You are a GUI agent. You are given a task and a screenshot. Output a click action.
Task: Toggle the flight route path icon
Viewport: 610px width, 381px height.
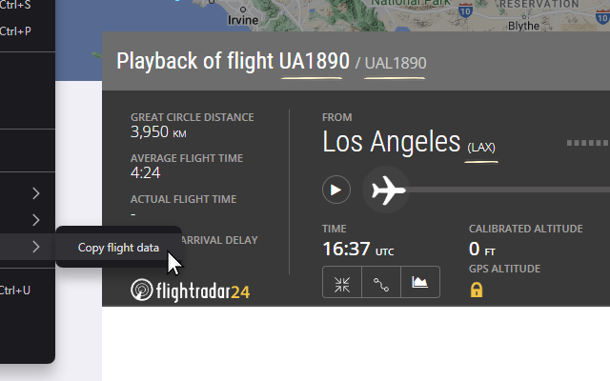381,283
